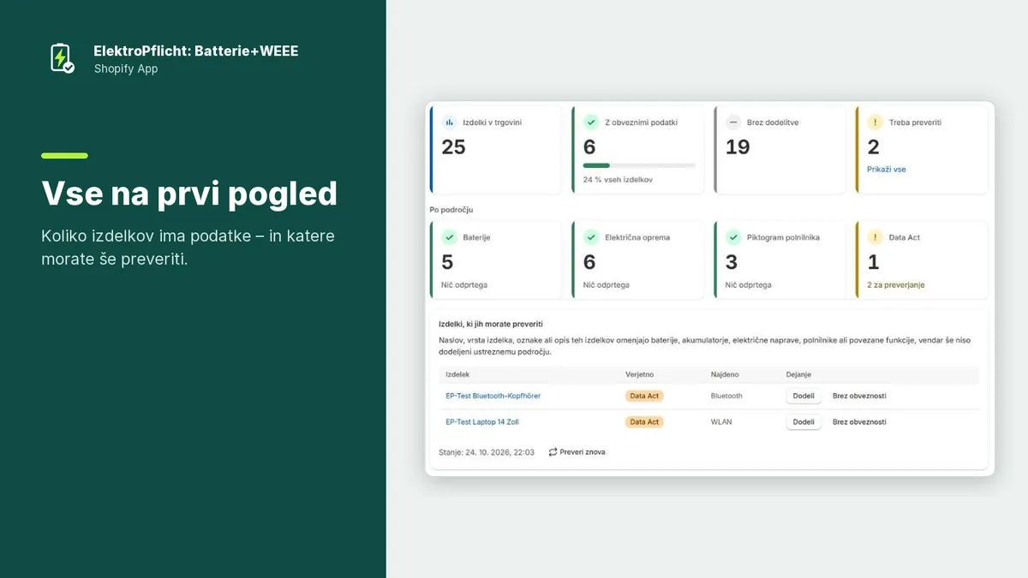Click Dodeli for the Laptop 14 Zoll row
1028x578 pixels.
click(804, 421)
